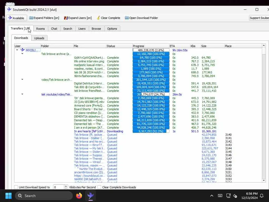Collapse the video/Tek lintowe arch folder
Viewport: 269px width, 202px height.
22,79
